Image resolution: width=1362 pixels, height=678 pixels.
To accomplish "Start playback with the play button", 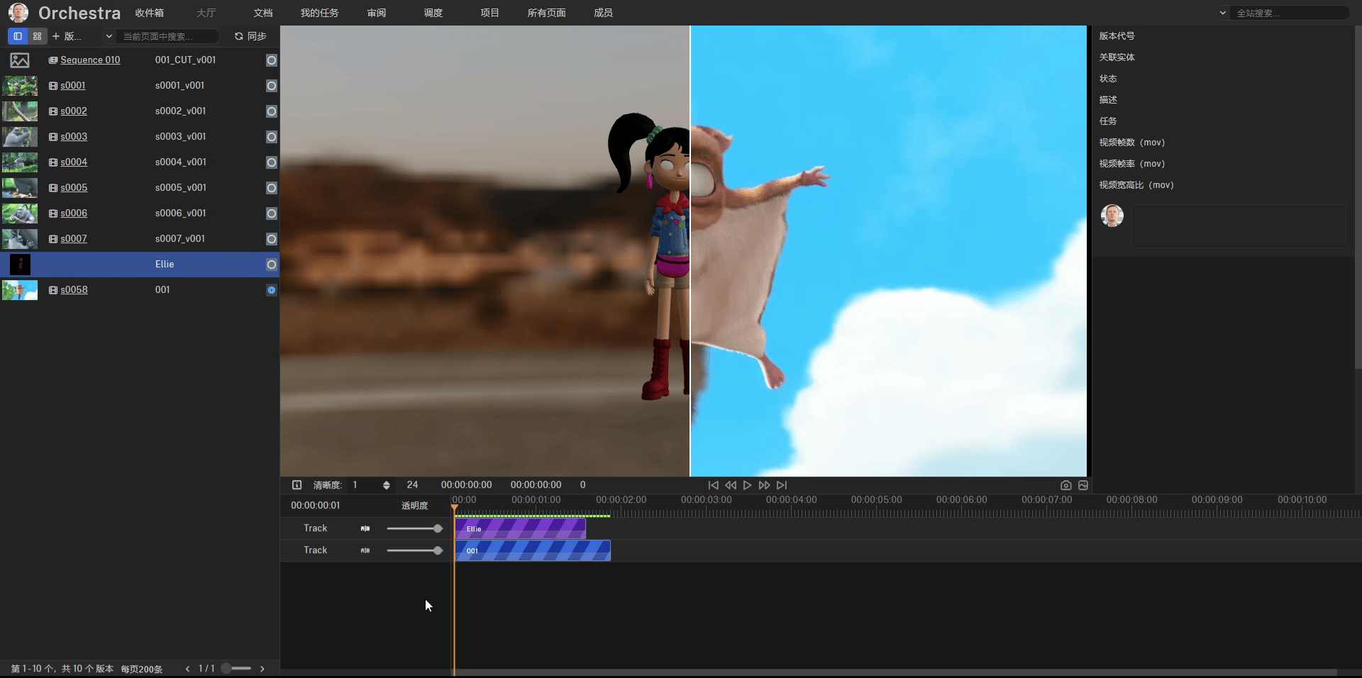I will (x=747, y=485).
